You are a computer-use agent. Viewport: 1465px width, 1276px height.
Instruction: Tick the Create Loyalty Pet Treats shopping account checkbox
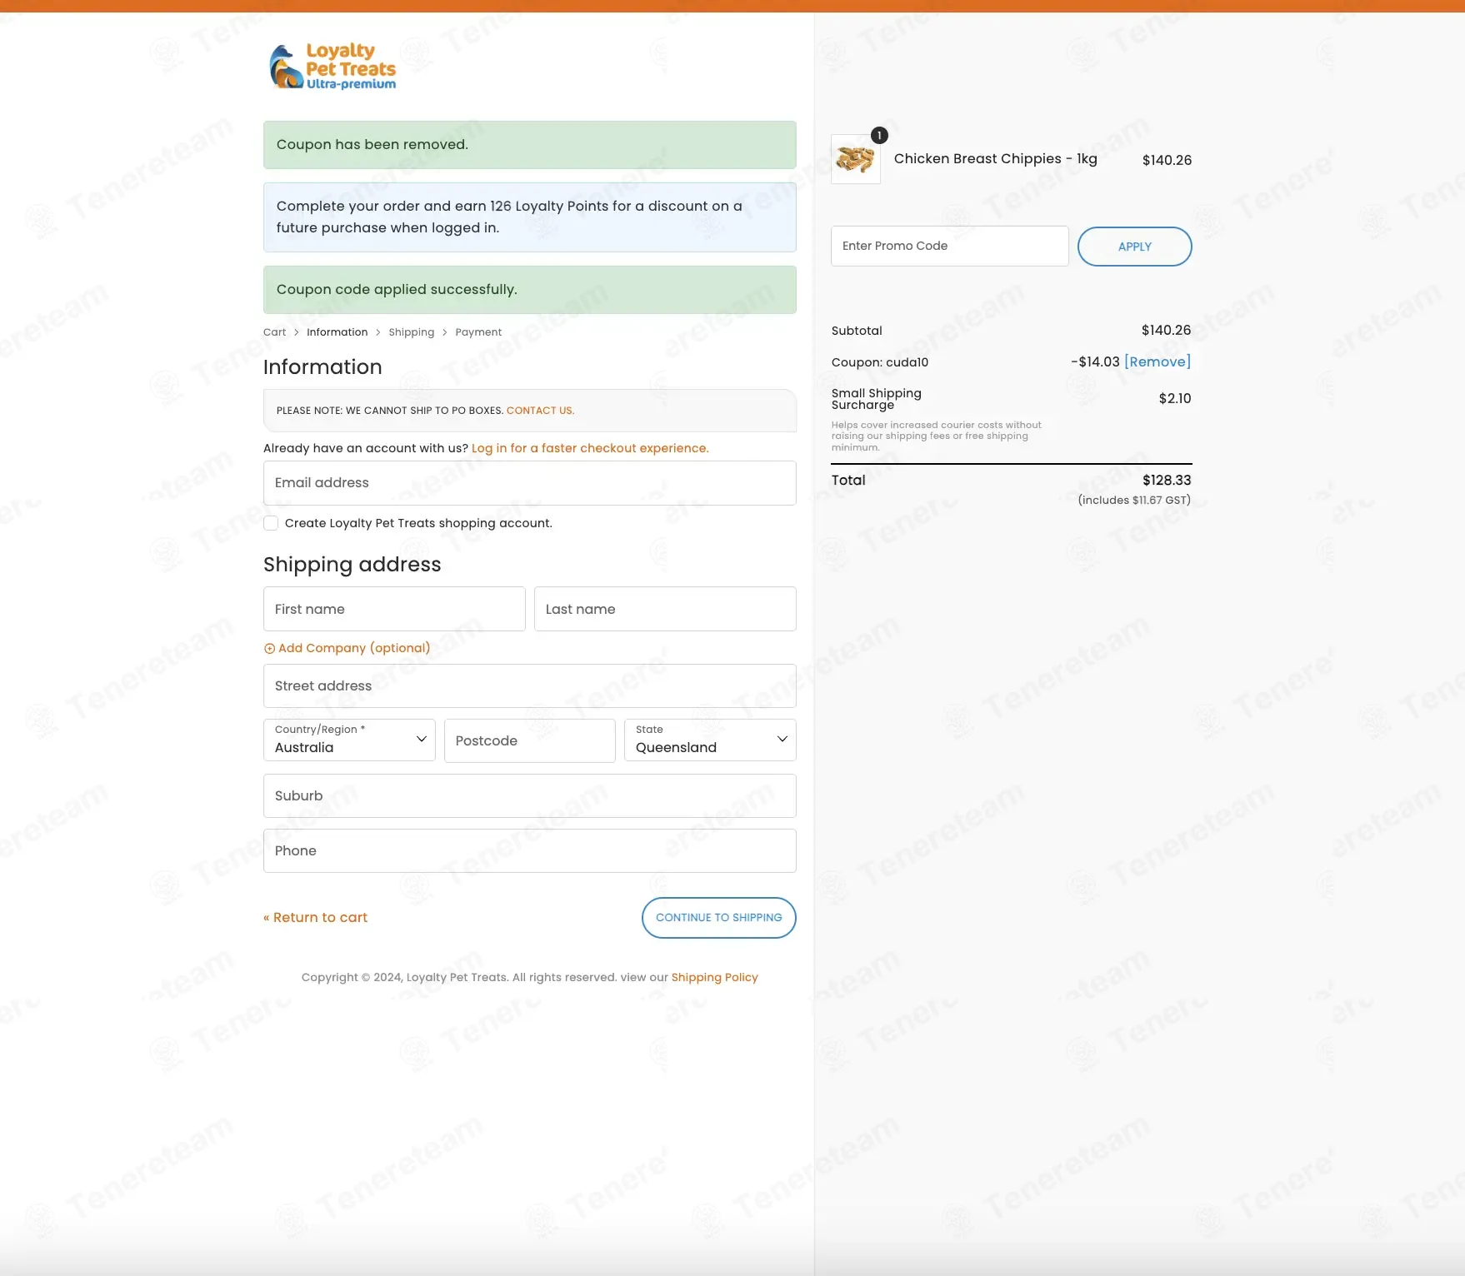coord(271,523)
